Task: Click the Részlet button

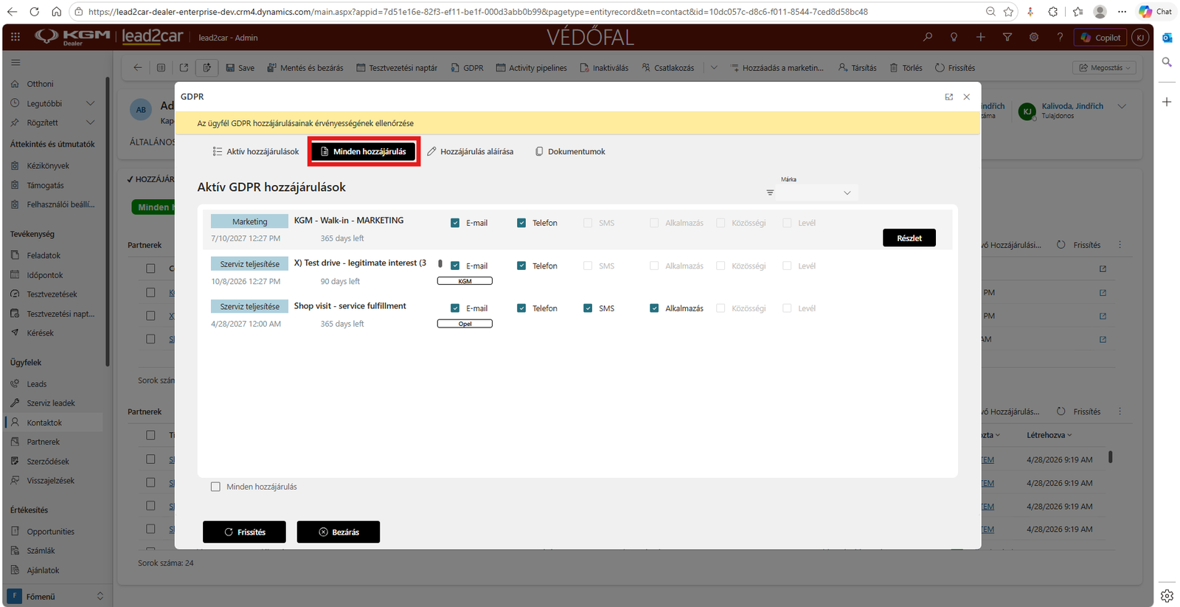Action: point(909,237)
